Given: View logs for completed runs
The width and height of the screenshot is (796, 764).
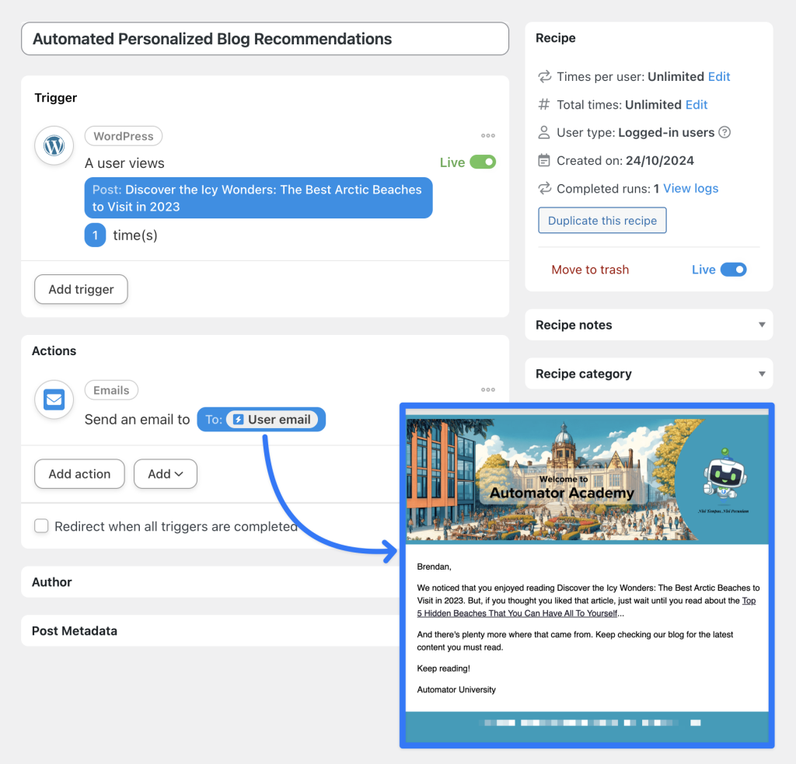Looking at the screenshot, I should pyautogui.click(x=691, y=188).
